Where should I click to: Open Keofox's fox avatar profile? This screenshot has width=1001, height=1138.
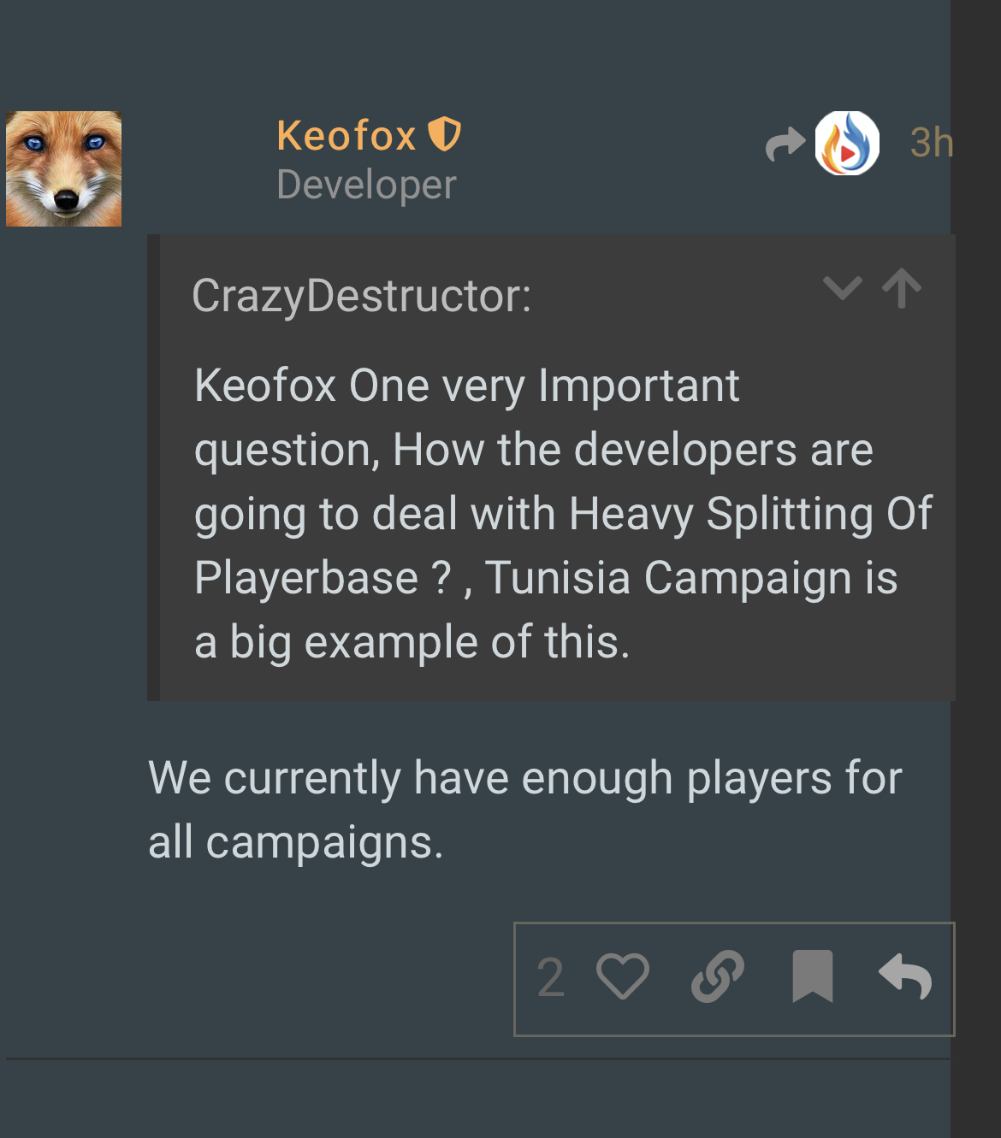63,168
